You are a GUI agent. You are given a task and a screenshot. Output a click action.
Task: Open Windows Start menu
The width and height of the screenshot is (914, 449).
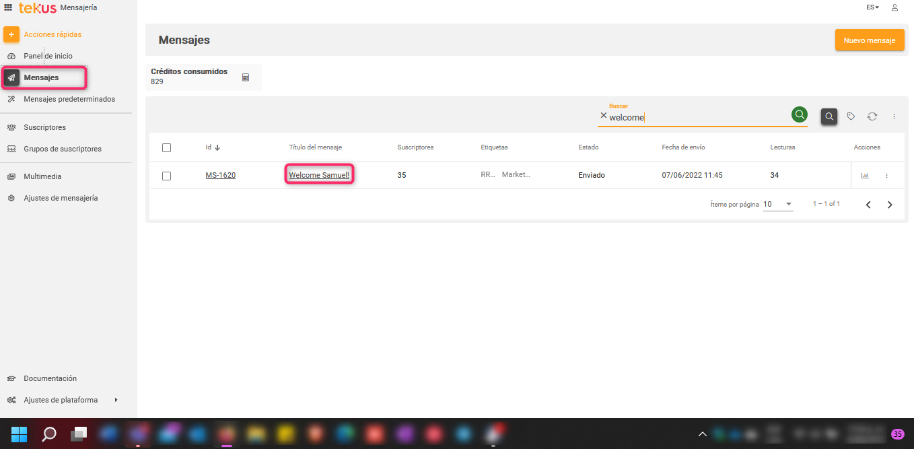tap(20, 434)
